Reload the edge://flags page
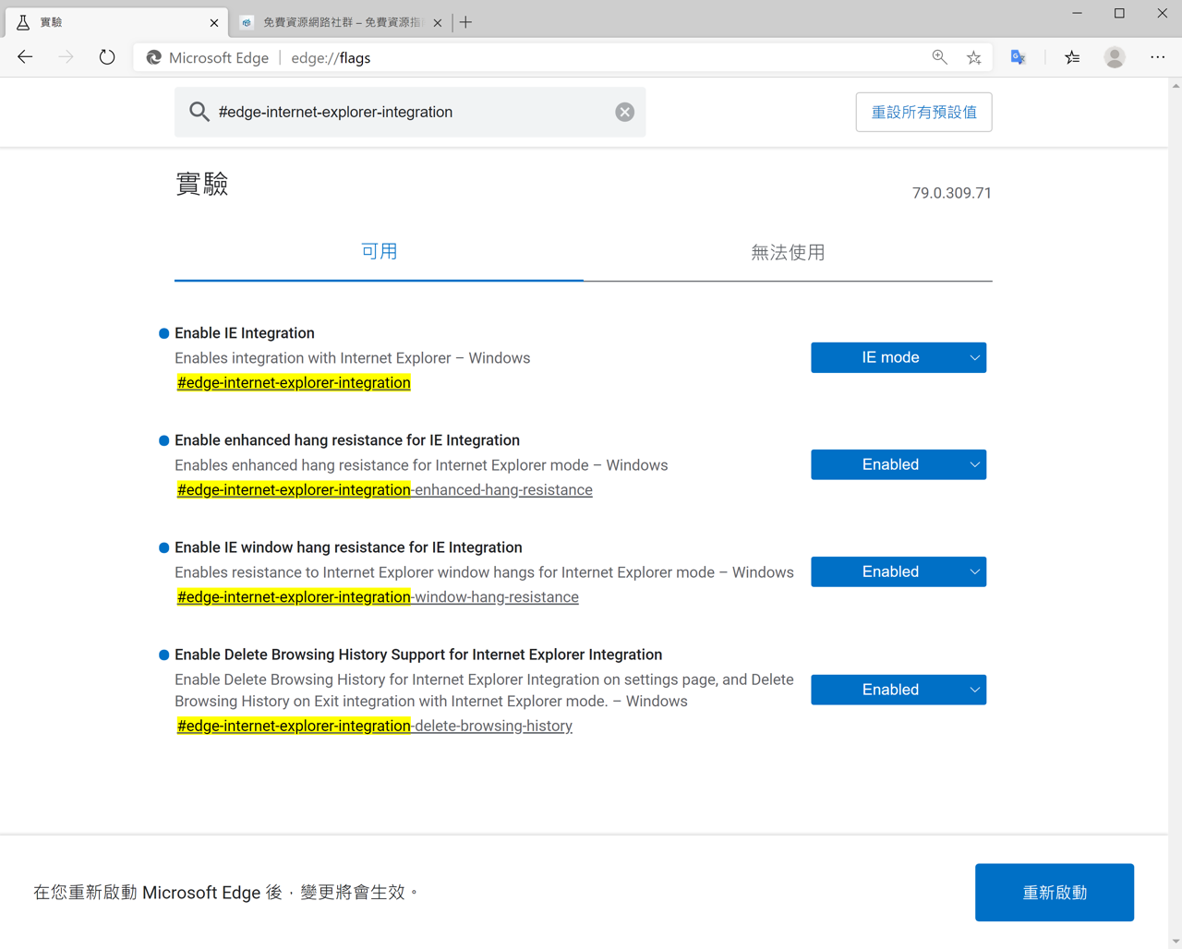This screenshot has width=1182, height=949. coord(107,57)
